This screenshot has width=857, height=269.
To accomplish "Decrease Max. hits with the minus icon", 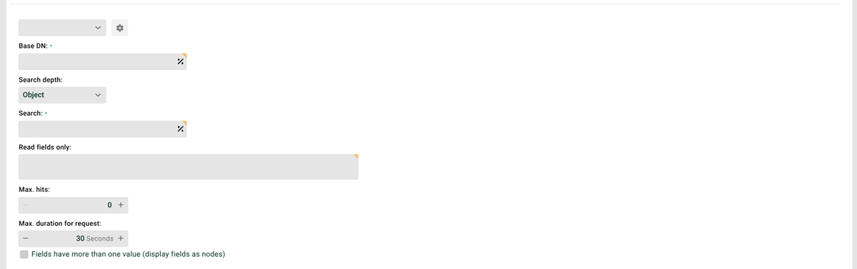I will (x=26, y=205).
